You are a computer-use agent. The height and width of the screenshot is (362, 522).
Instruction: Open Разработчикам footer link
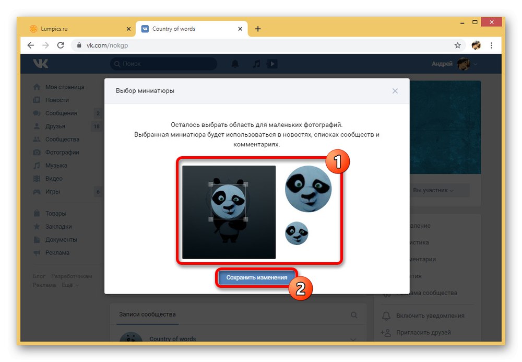[x=72, y=276]
